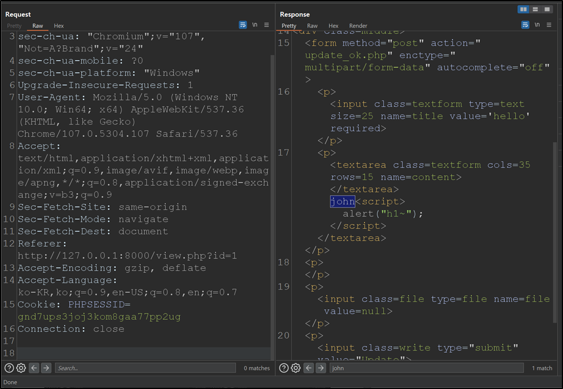Select the Response Render tab
563x389 pixels.
(359, 26)
